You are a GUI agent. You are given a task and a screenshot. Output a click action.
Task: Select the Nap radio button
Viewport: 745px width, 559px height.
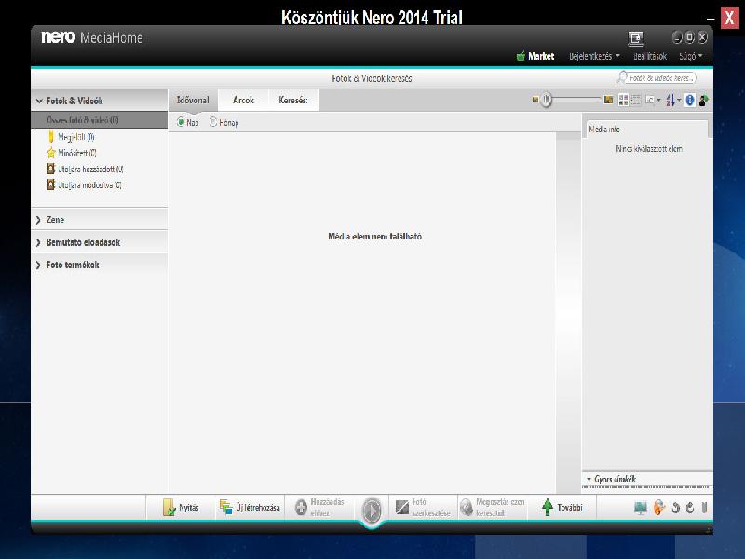coord(181,122)
